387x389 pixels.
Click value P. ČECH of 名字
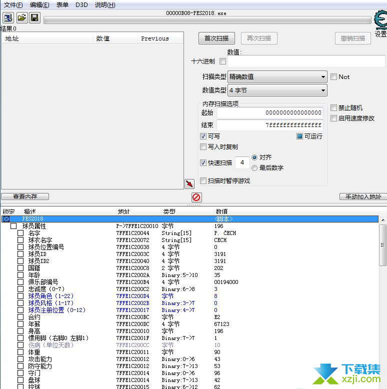tap(225, 233)
